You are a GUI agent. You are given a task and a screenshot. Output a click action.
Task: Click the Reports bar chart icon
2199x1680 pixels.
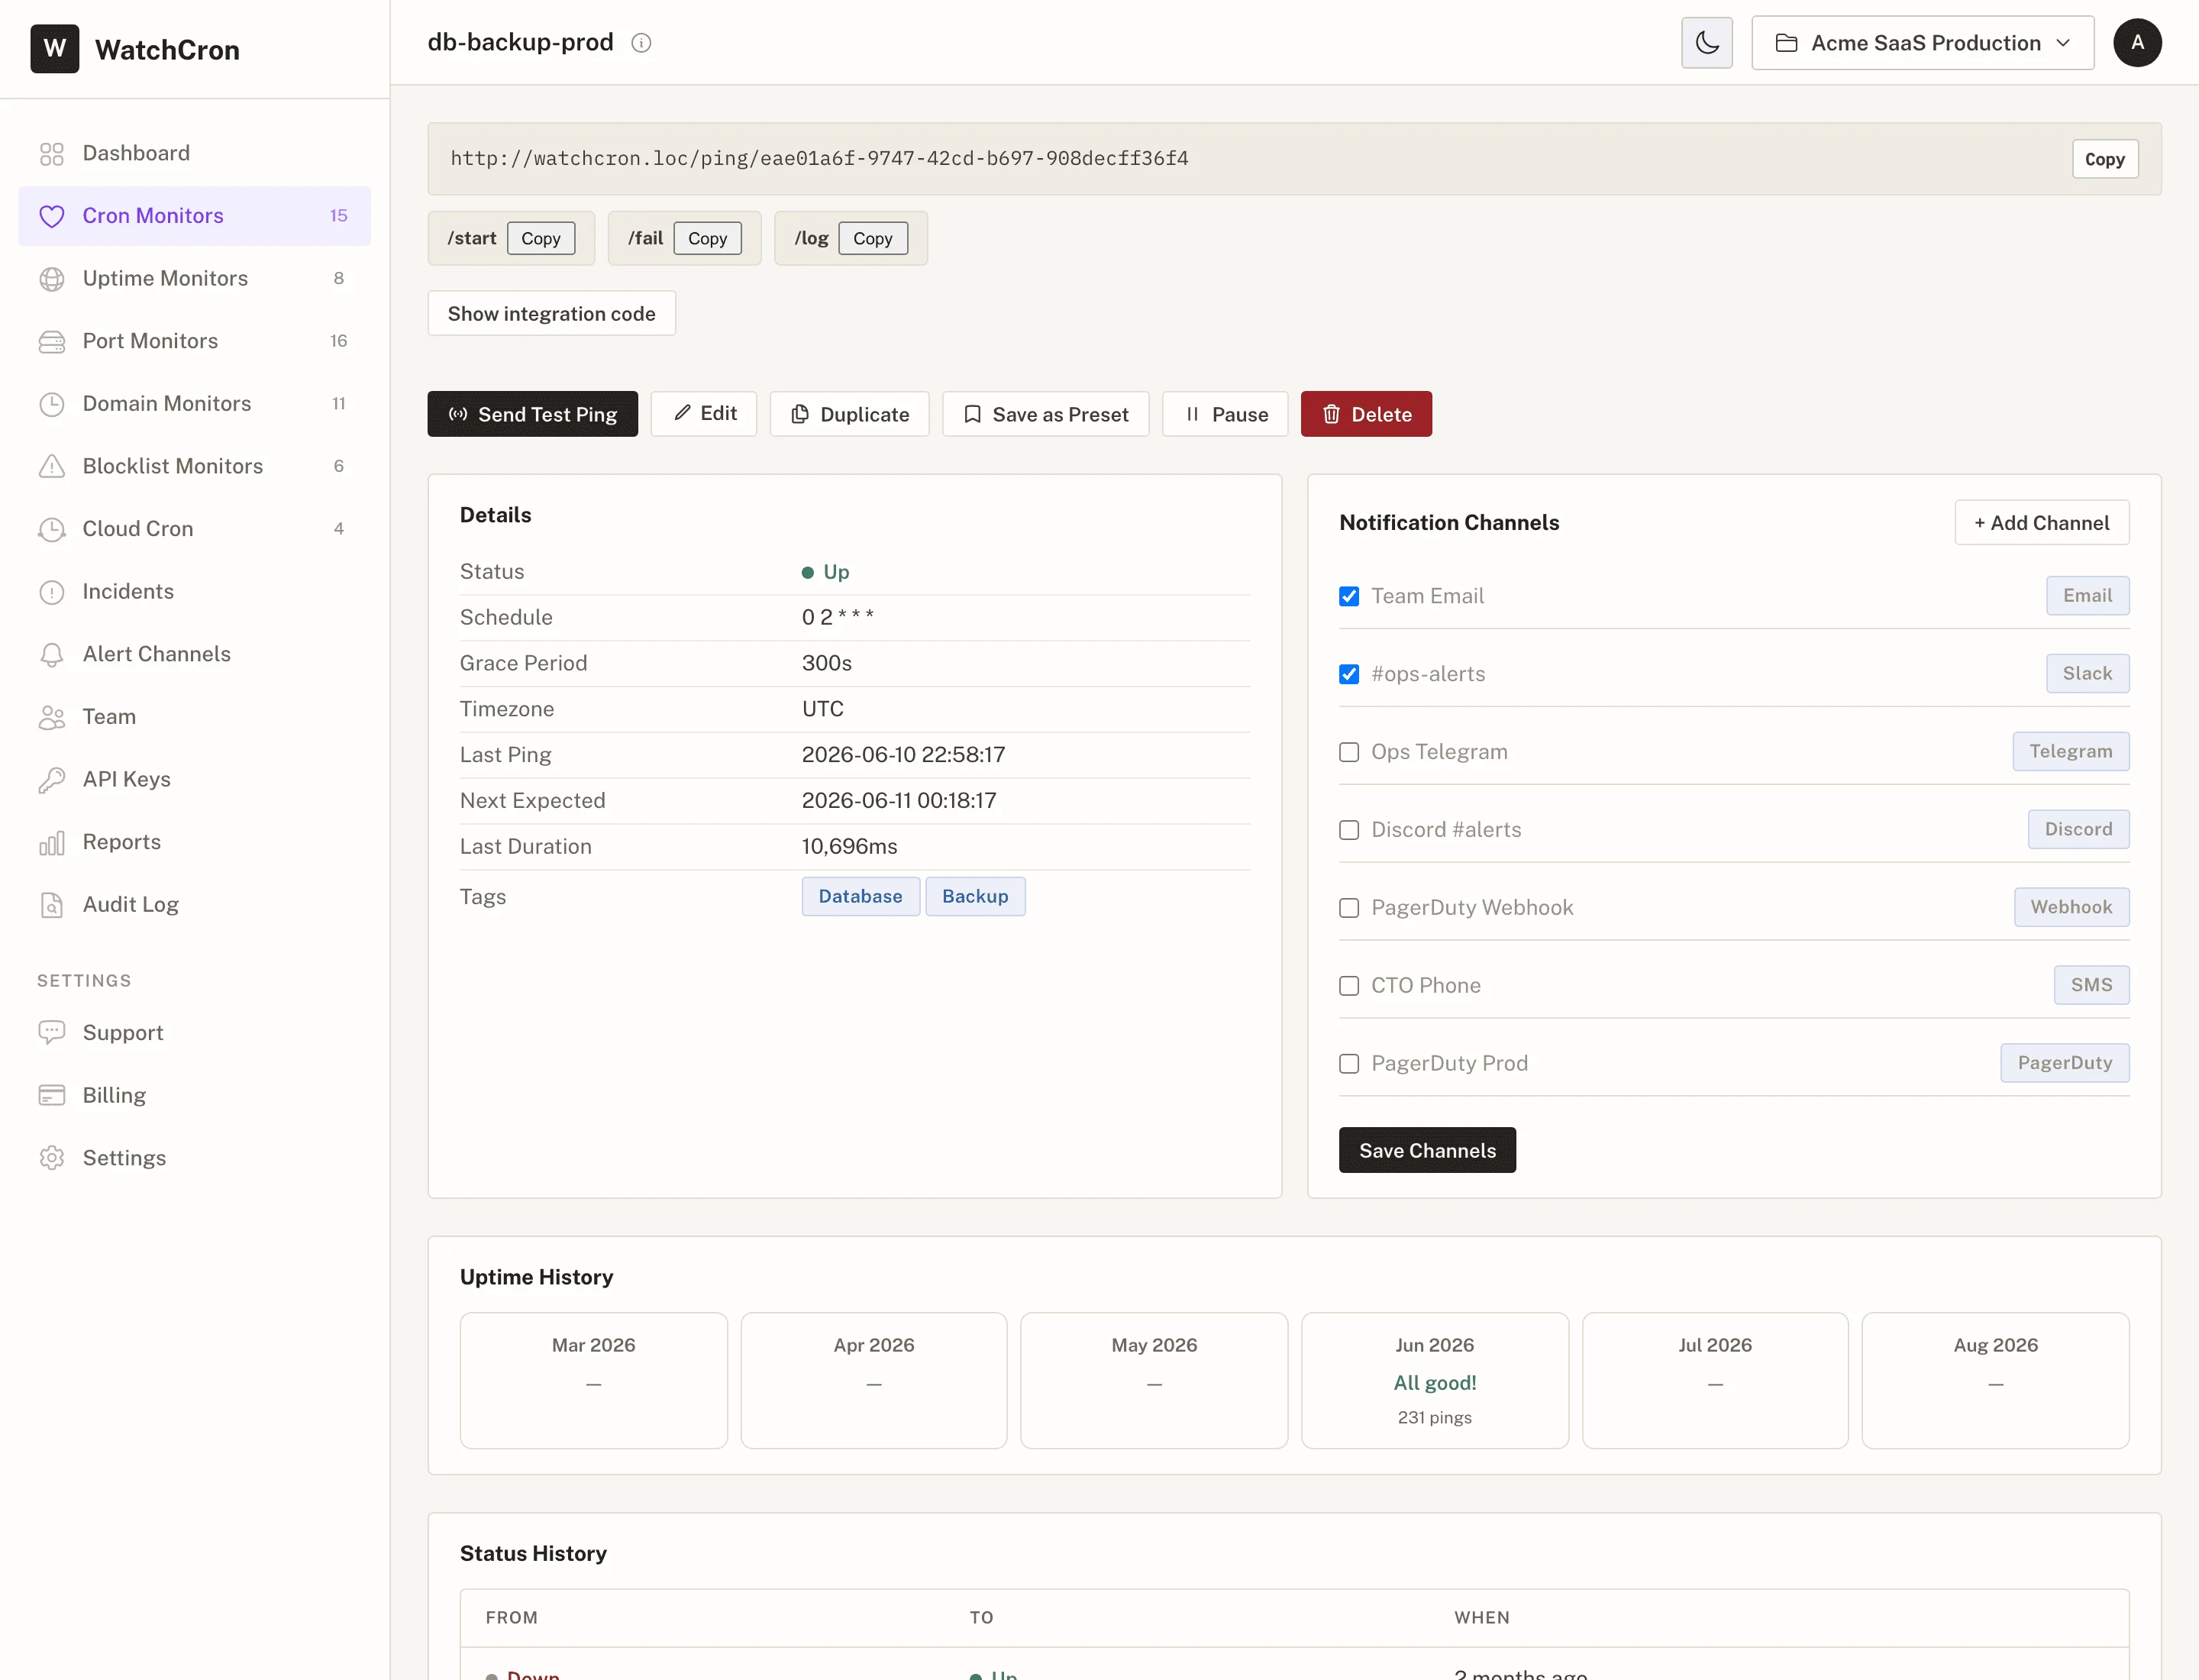(x=52, y=843)
